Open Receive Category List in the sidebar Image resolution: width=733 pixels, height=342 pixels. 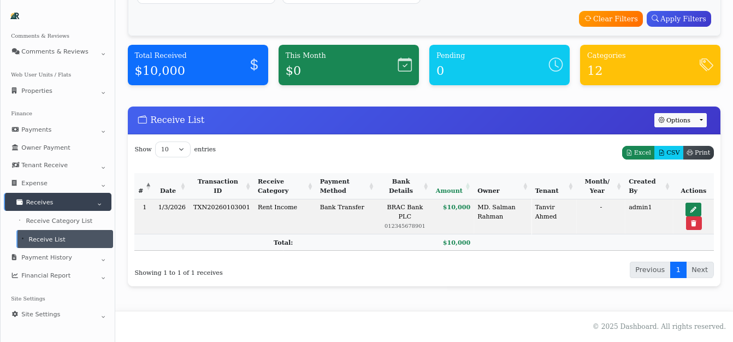58,221
